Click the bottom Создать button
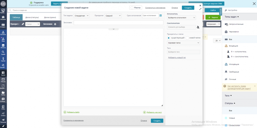 point(157,120)
